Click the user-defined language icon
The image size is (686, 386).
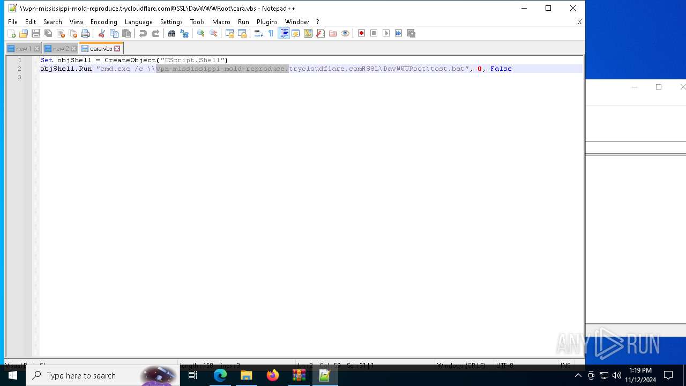pyautogui.click(x=295, y=33)
